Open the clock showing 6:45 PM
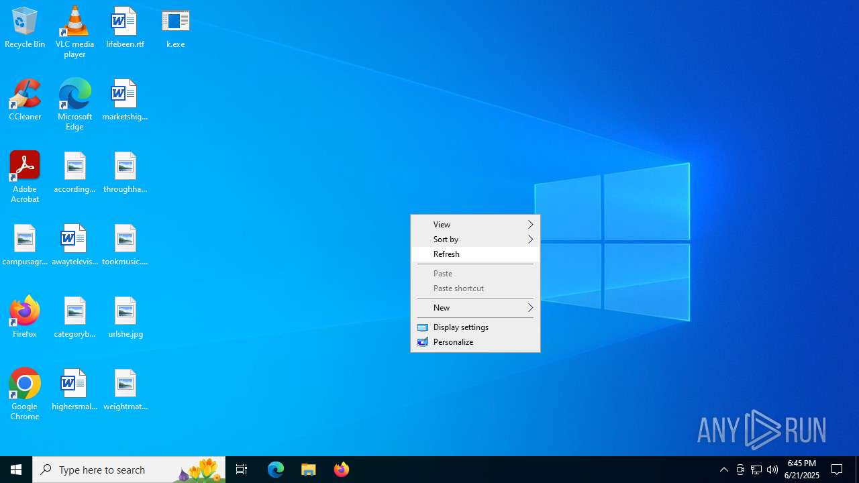Viewport: 859px width, 483px height. pyautogui.click(x=802, y=470)
